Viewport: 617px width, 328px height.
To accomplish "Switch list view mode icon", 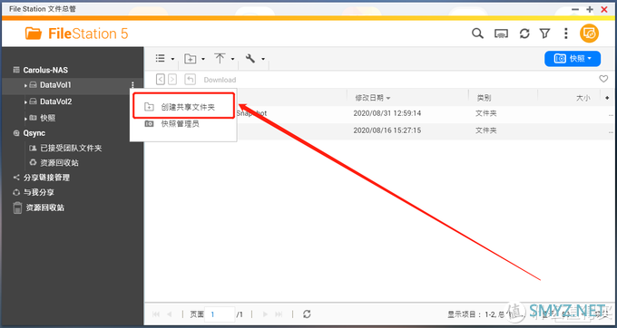I will 161,59.
